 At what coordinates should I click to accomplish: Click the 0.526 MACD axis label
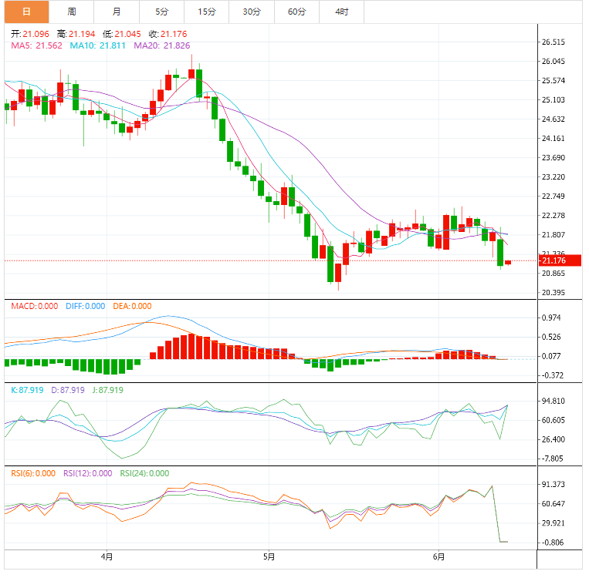551,337
